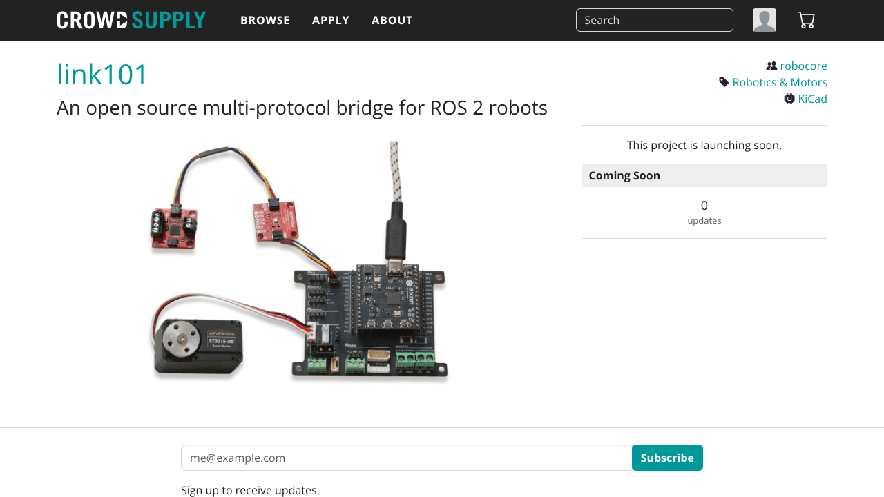Open the APPLY menu item

click(331, 20)
